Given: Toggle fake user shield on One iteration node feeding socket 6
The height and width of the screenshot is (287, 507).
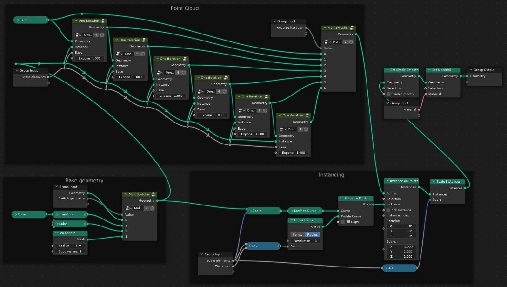Looking at the screenshot, I should [306, 129].
